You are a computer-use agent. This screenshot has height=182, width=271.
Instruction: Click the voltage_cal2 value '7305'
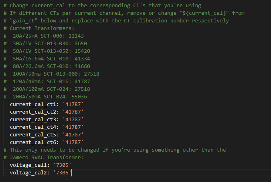point(62,173)
